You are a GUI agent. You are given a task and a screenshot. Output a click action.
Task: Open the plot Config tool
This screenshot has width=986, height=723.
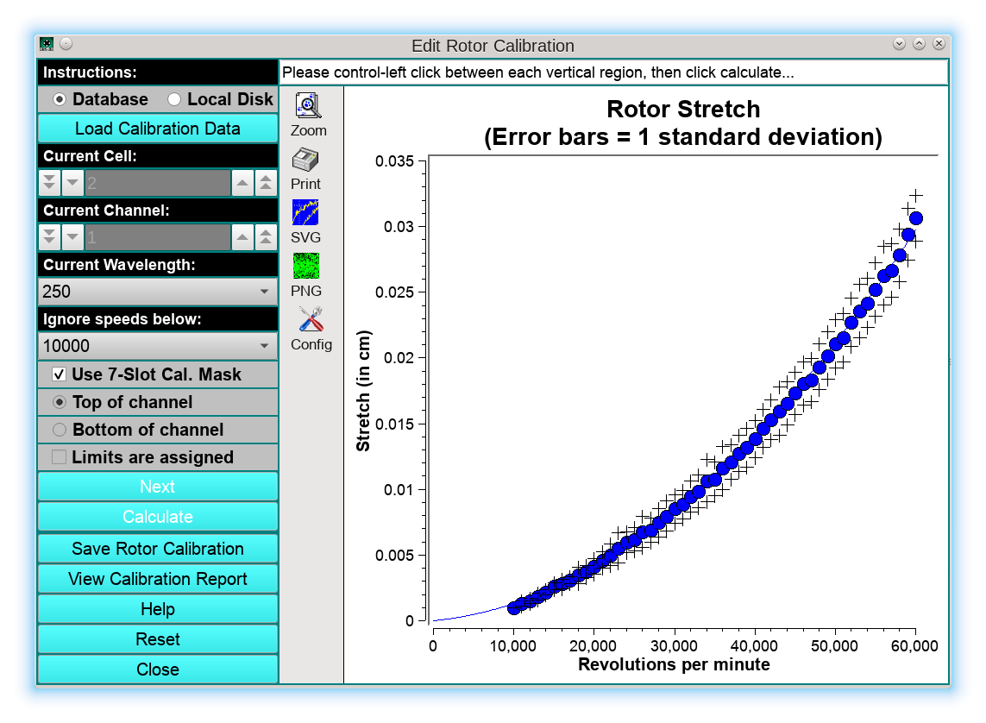pos(311,320)
